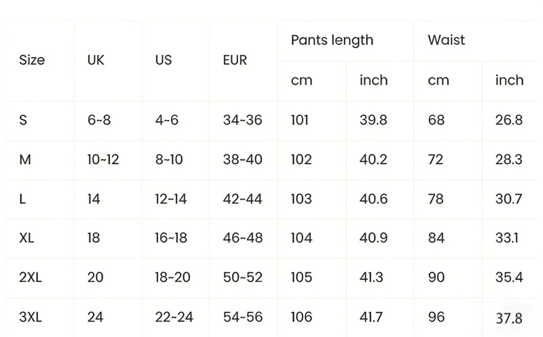
Task: Click the cm subheader under Pants length
Action: pyautogui.click(x=301, y=80)
